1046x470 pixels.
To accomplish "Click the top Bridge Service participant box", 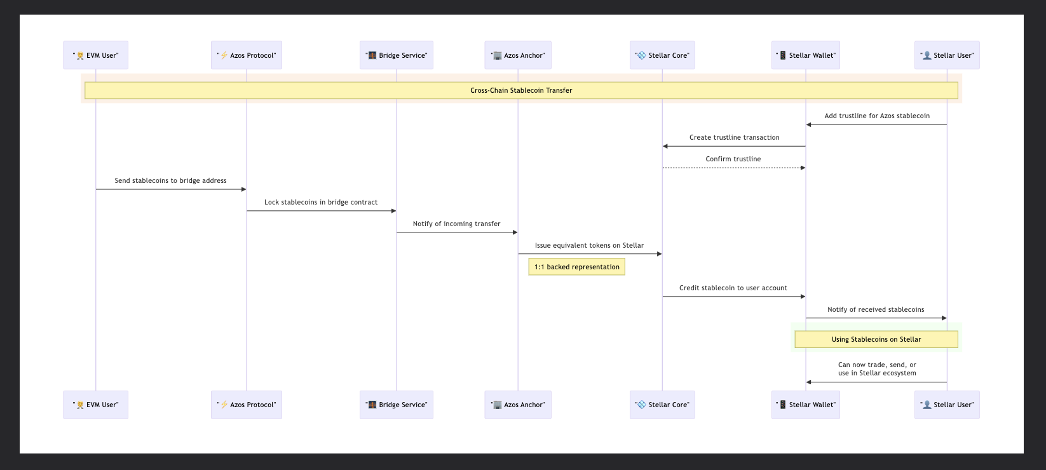I will click(x=397, y=55).
